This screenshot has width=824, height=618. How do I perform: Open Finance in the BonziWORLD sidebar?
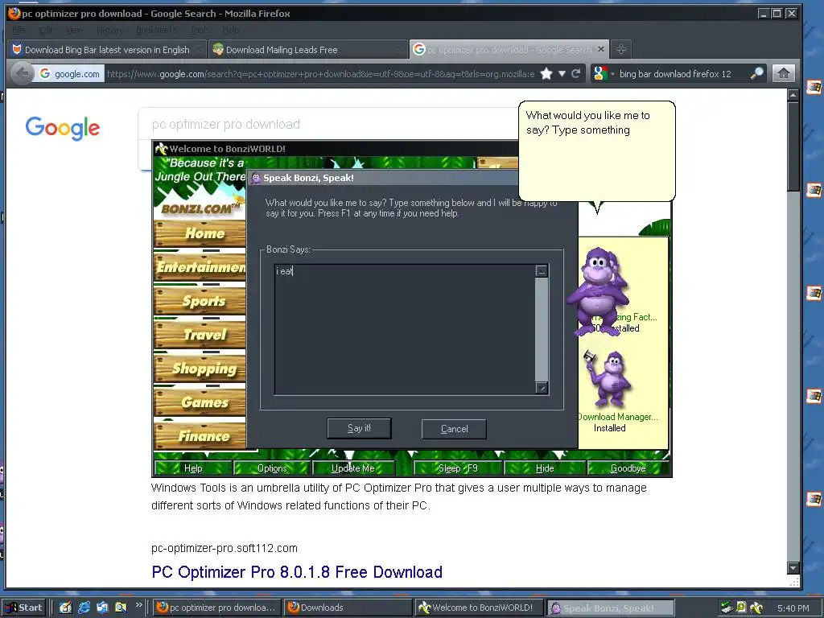200,435
